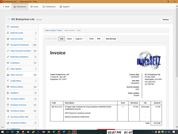Click the Inventory Items box icon

8,111
